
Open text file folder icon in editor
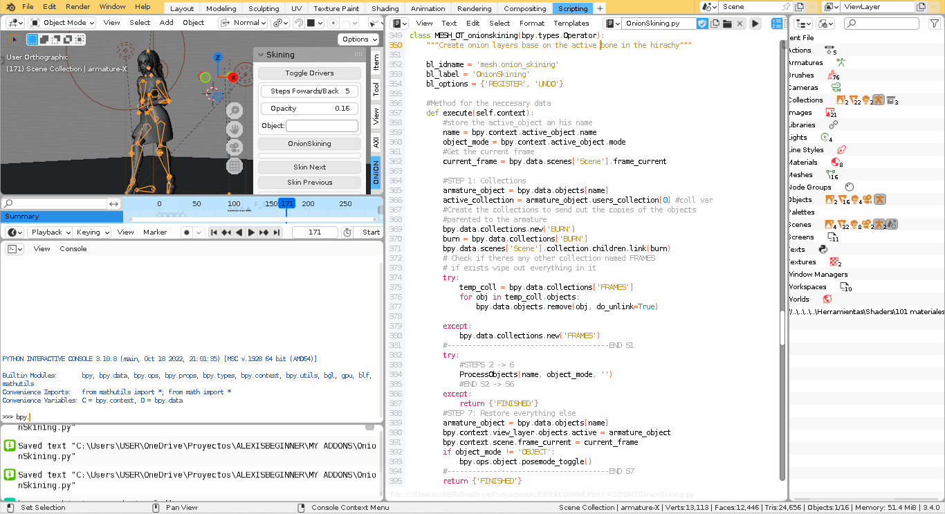click(x=727, y=24)
